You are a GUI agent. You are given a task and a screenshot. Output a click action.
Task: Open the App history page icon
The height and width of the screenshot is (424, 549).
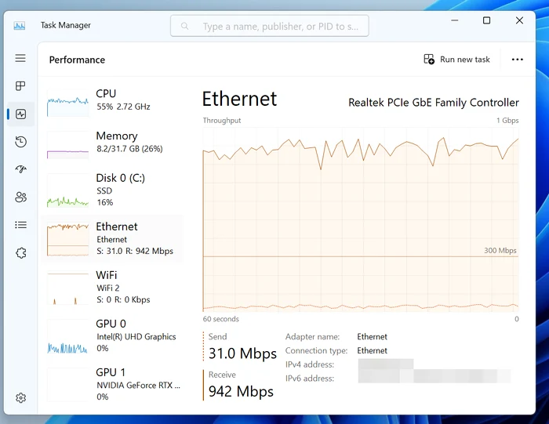coord(20,142)
